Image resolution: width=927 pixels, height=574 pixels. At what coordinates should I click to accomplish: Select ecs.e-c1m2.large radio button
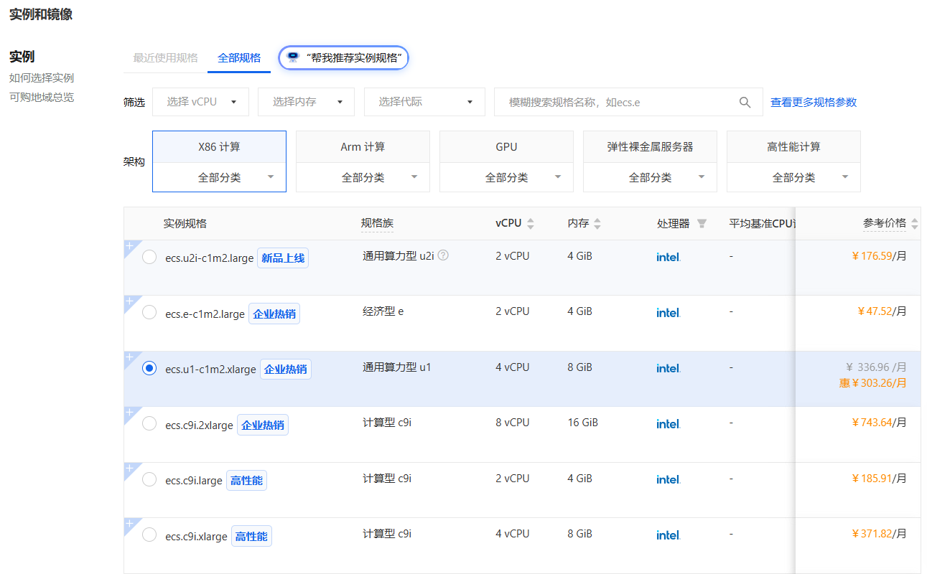[149, 312]
